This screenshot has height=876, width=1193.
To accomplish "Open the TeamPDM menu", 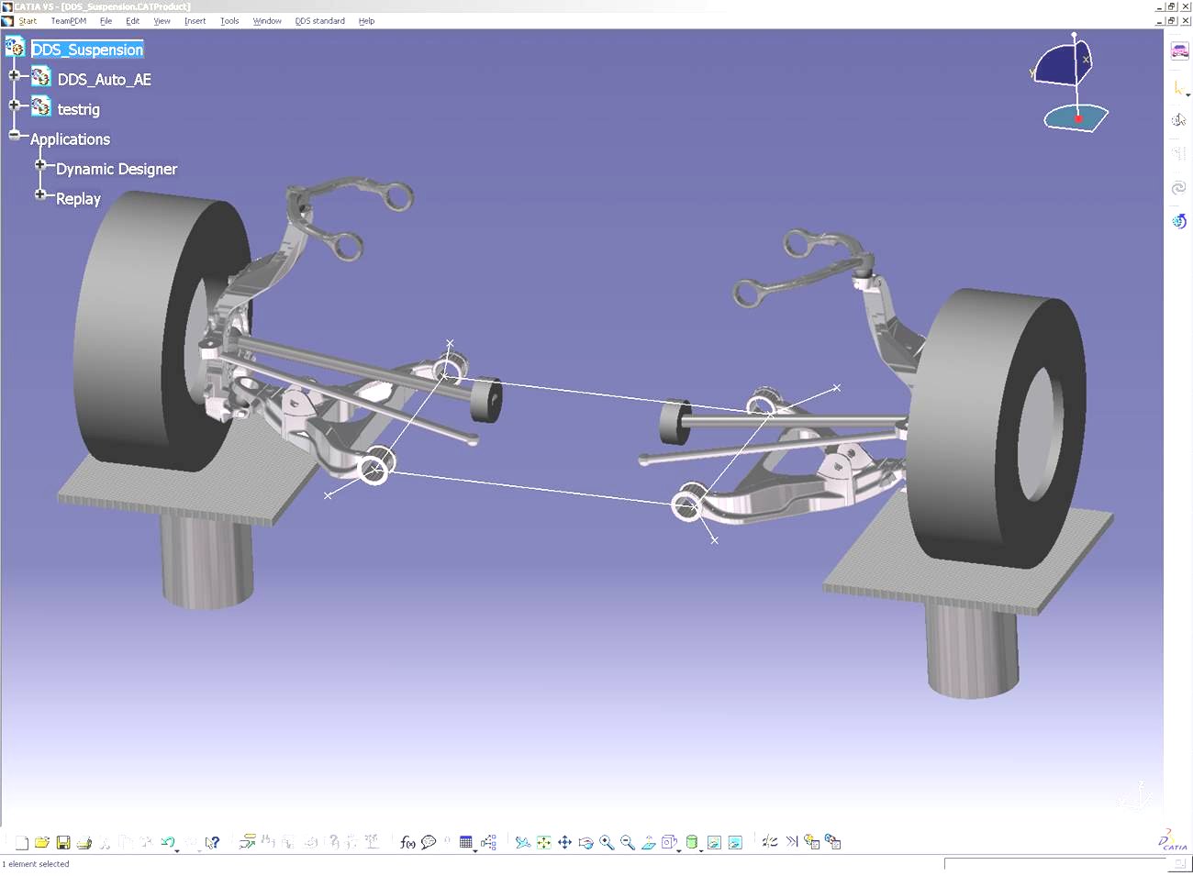I will (x=69, y=21).
